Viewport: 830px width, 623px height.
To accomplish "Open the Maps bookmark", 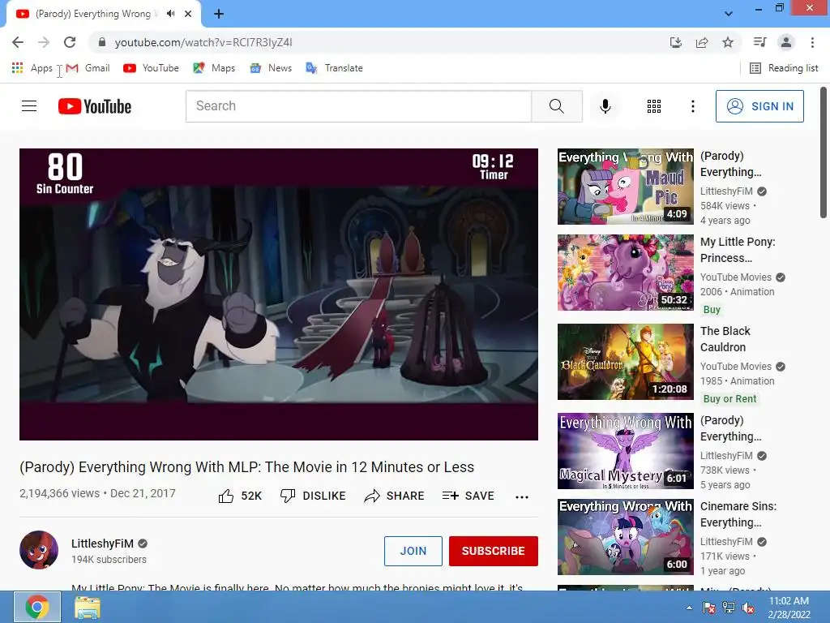I will 214,68.
